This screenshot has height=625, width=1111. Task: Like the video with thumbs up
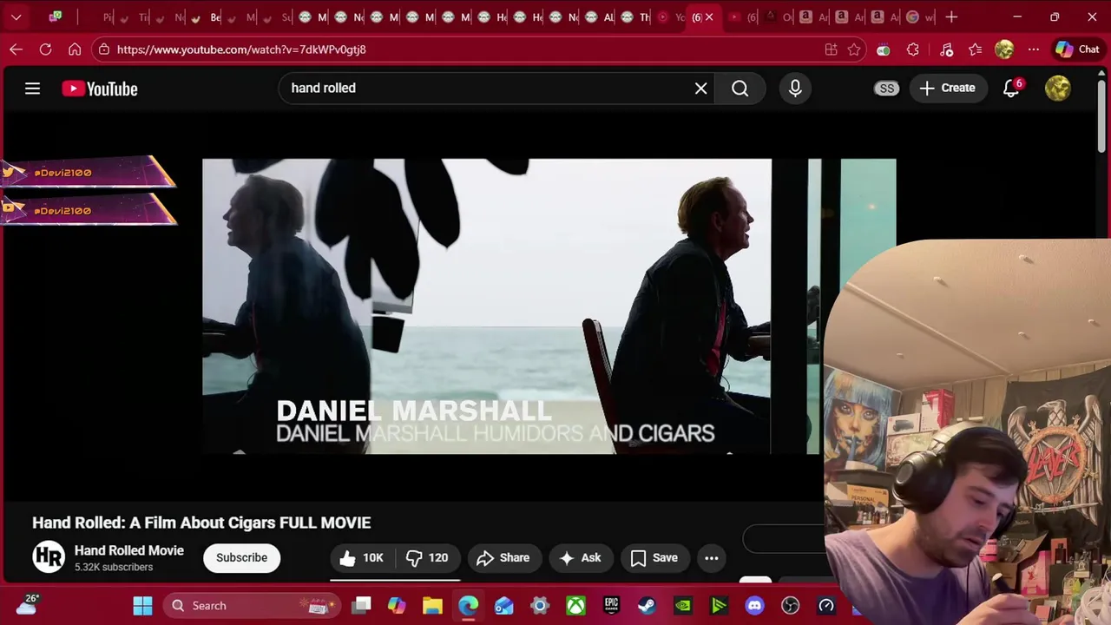point(362,558)
